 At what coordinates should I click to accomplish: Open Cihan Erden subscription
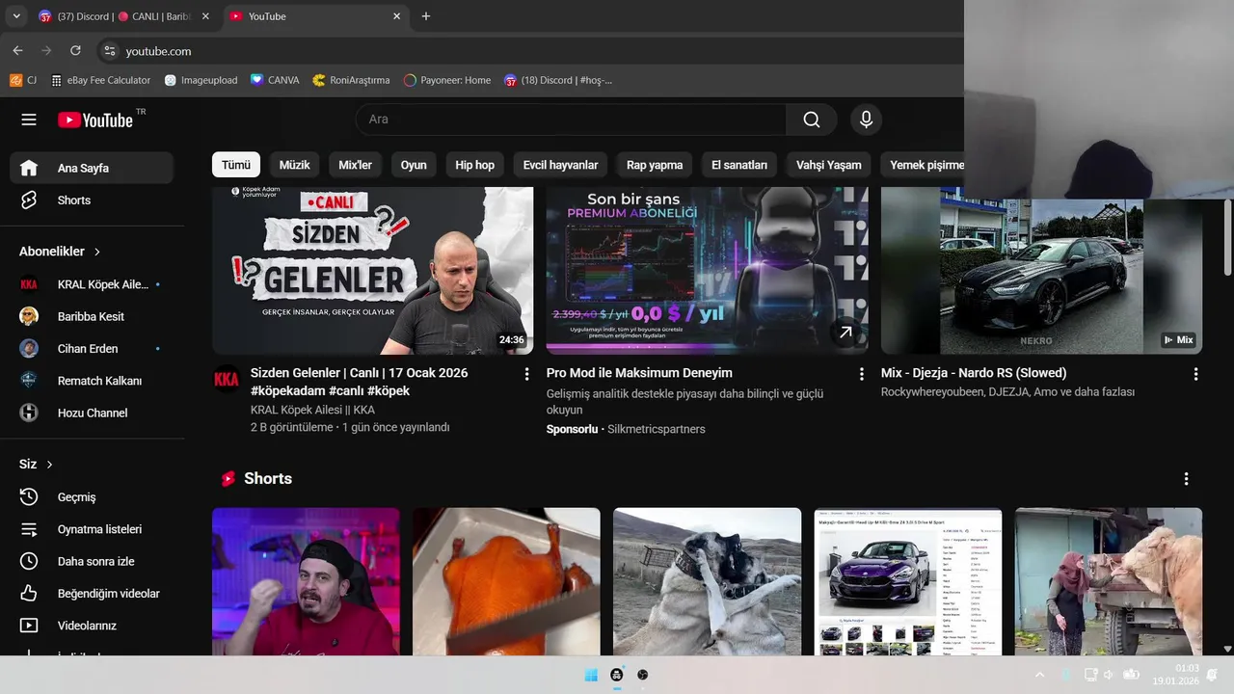coord(92,349)
